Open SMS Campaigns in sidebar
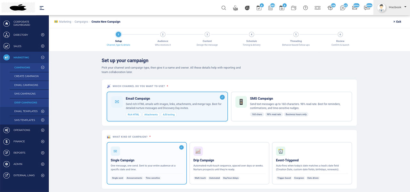This screenshot has width=410, height=192. 25,94
